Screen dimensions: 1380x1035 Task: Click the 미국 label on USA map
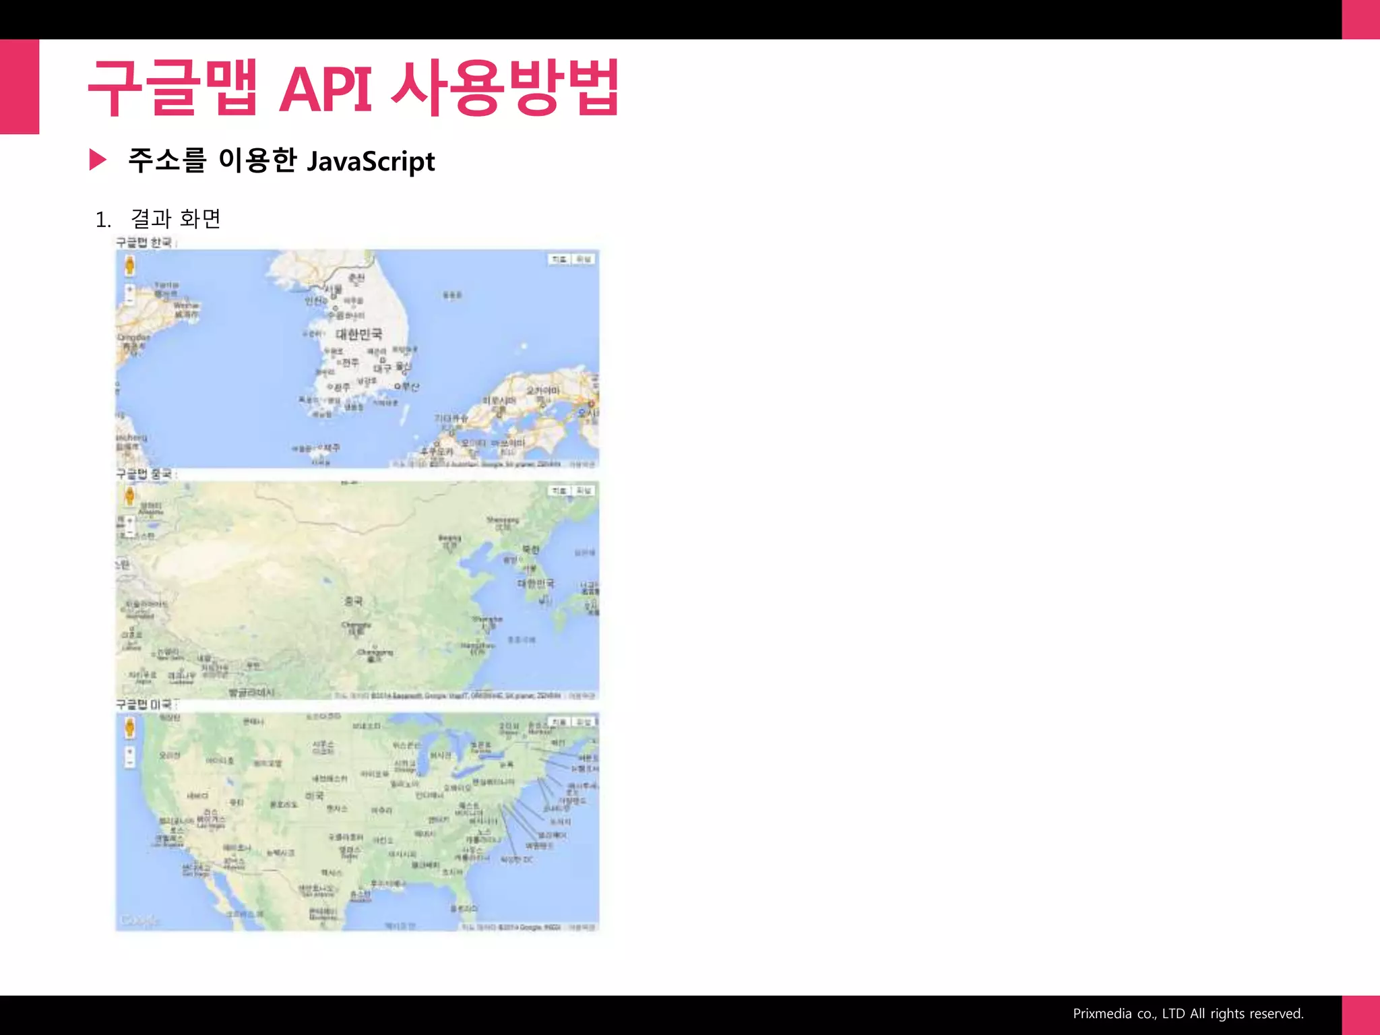click(314, 796)
